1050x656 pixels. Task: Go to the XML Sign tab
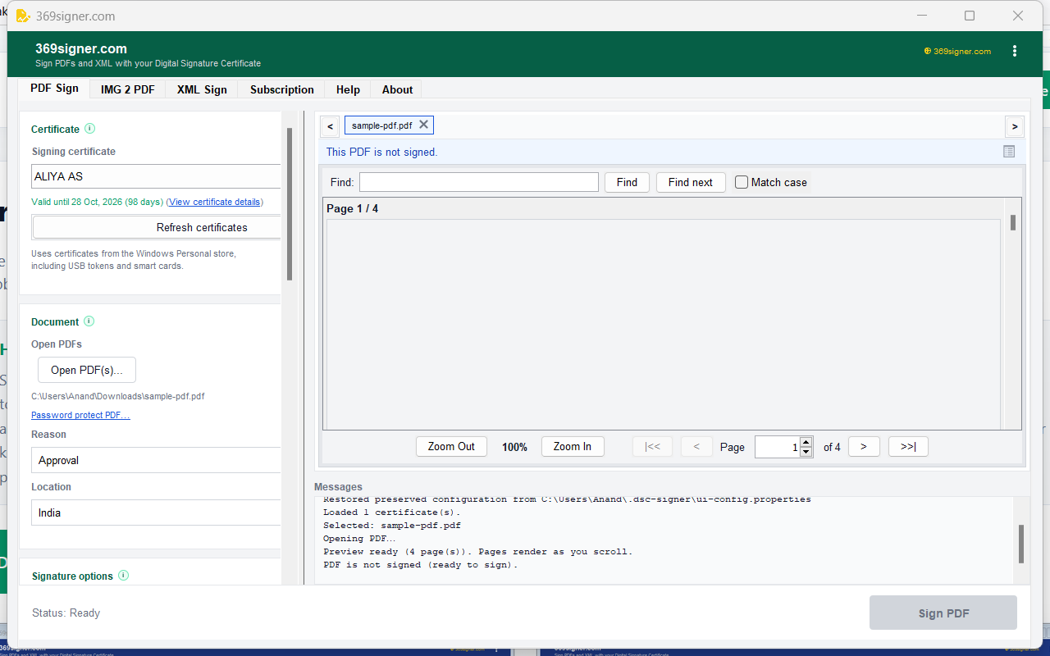[202, 89]
